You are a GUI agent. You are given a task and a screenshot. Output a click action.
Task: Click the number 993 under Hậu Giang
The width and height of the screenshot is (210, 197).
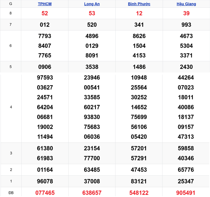tap(186, 25)
